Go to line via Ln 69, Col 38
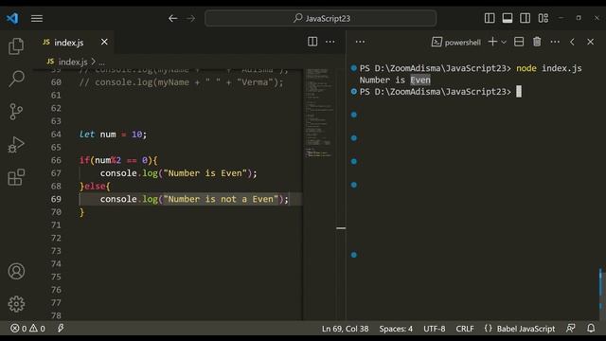The width and height of the screenshot is (606, 341). click(345, 329)
